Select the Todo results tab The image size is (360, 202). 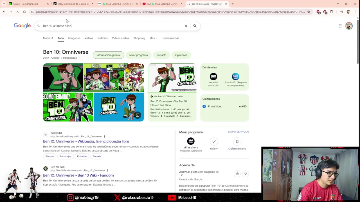pyautogui.click(x=61, y=38)
